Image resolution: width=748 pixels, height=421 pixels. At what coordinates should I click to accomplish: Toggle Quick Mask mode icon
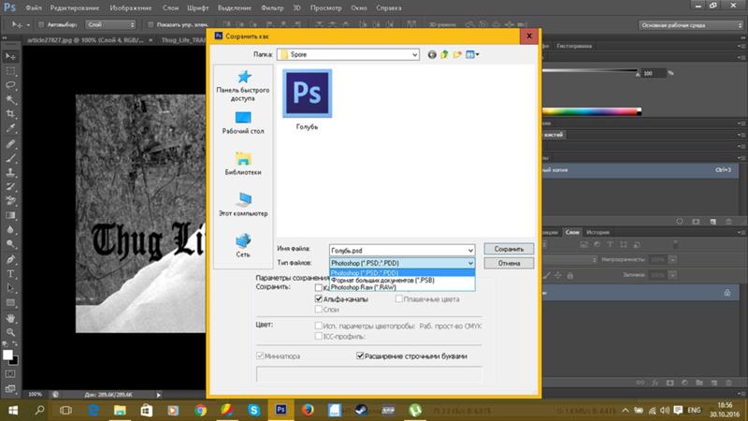[x=10, y=373]
